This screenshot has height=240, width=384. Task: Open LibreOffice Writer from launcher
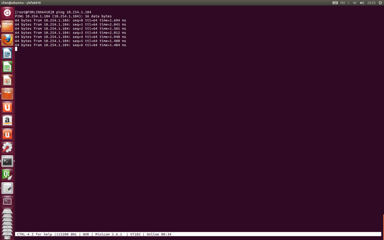[x=7, y=53]
